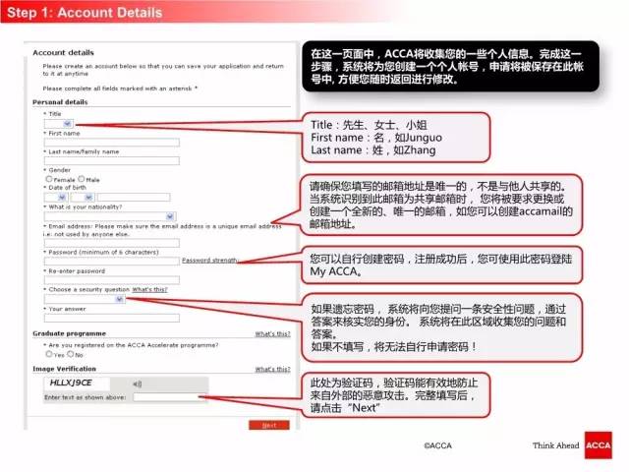The width and height of the screenshot is (629, 472).
Task: Click the Last name/family name field
Action: (111, 161)
